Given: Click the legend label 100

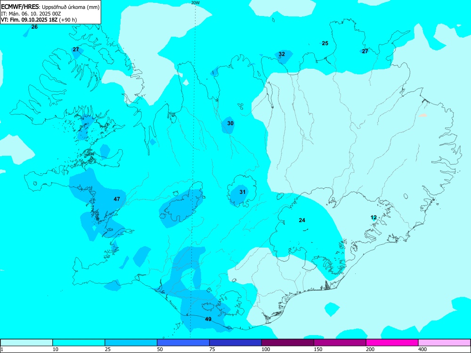Looking at the screenshot, I should coord(266,349).
